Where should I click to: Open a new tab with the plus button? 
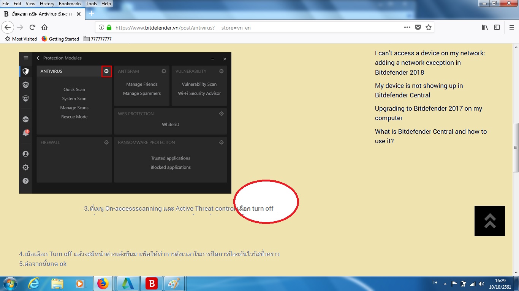coord(92,13)
